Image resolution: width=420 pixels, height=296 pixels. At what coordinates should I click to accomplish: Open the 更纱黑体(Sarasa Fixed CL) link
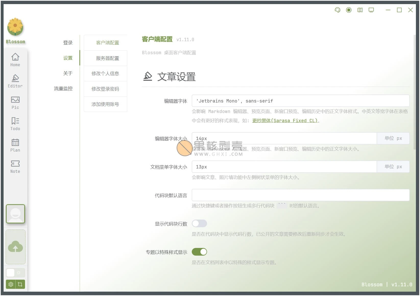pyautogui.click(x=285, y=121)
